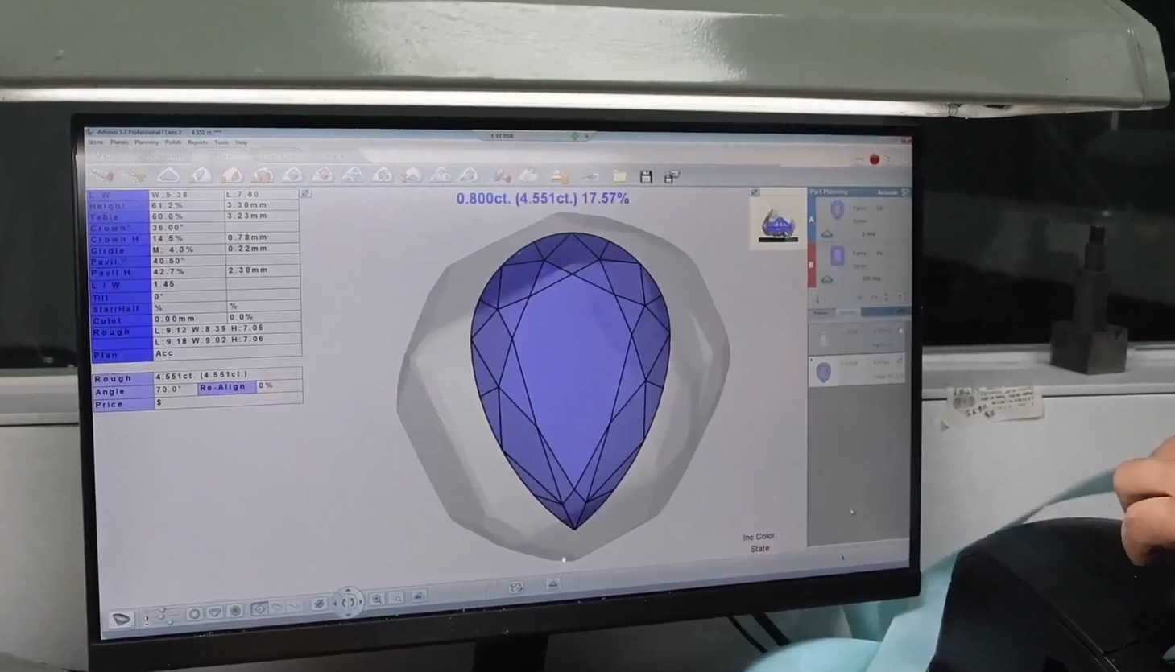Image resolution: width=1175 pixels, height=672 pixels.
Task: Expand the parameter table corner button
Action: (305, 194)
